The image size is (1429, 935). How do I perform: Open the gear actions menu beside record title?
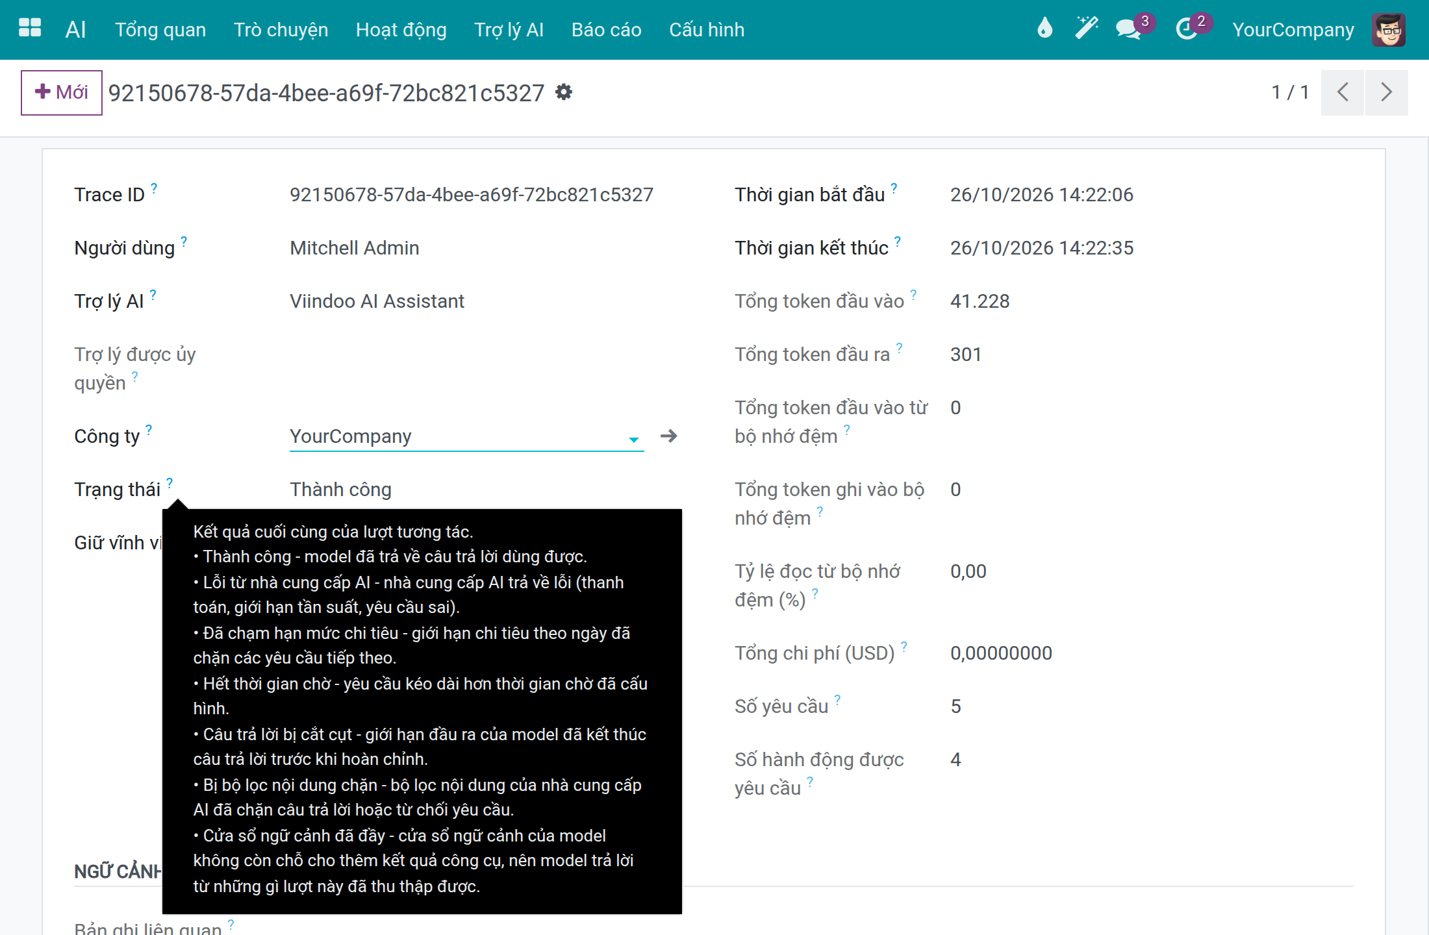(564, 92)
